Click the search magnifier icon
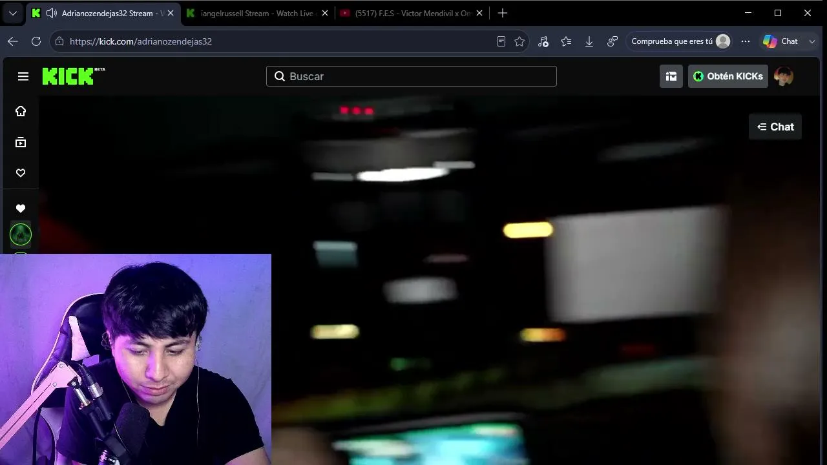827x465 pixels. click(280, 76)
